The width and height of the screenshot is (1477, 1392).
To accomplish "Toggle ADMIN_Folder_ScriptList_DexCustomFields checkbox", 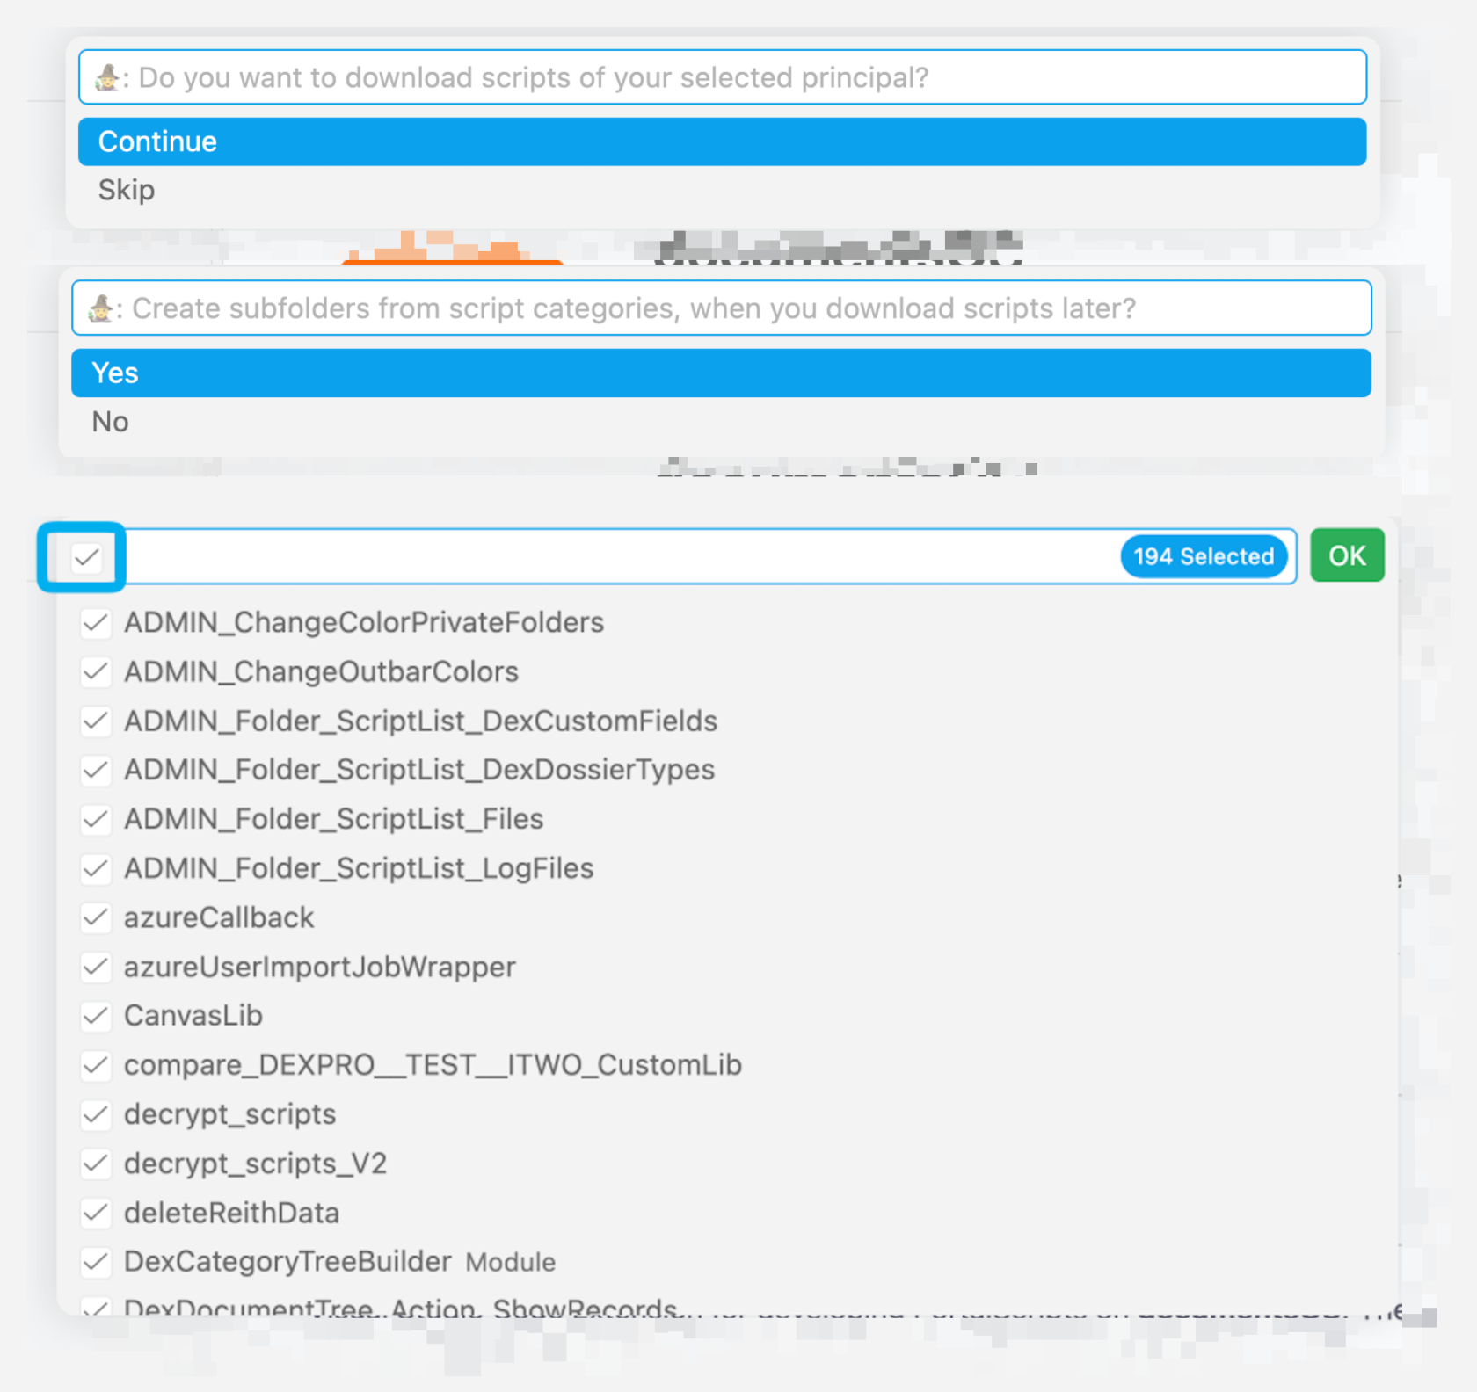I will 96,721.
